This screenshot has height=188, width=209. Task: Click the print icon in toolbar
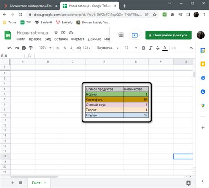24,48
